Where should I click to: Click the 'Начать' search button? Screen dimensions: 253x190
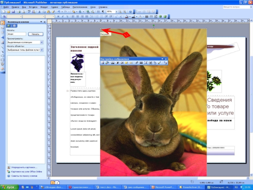[x=35, y=34]
